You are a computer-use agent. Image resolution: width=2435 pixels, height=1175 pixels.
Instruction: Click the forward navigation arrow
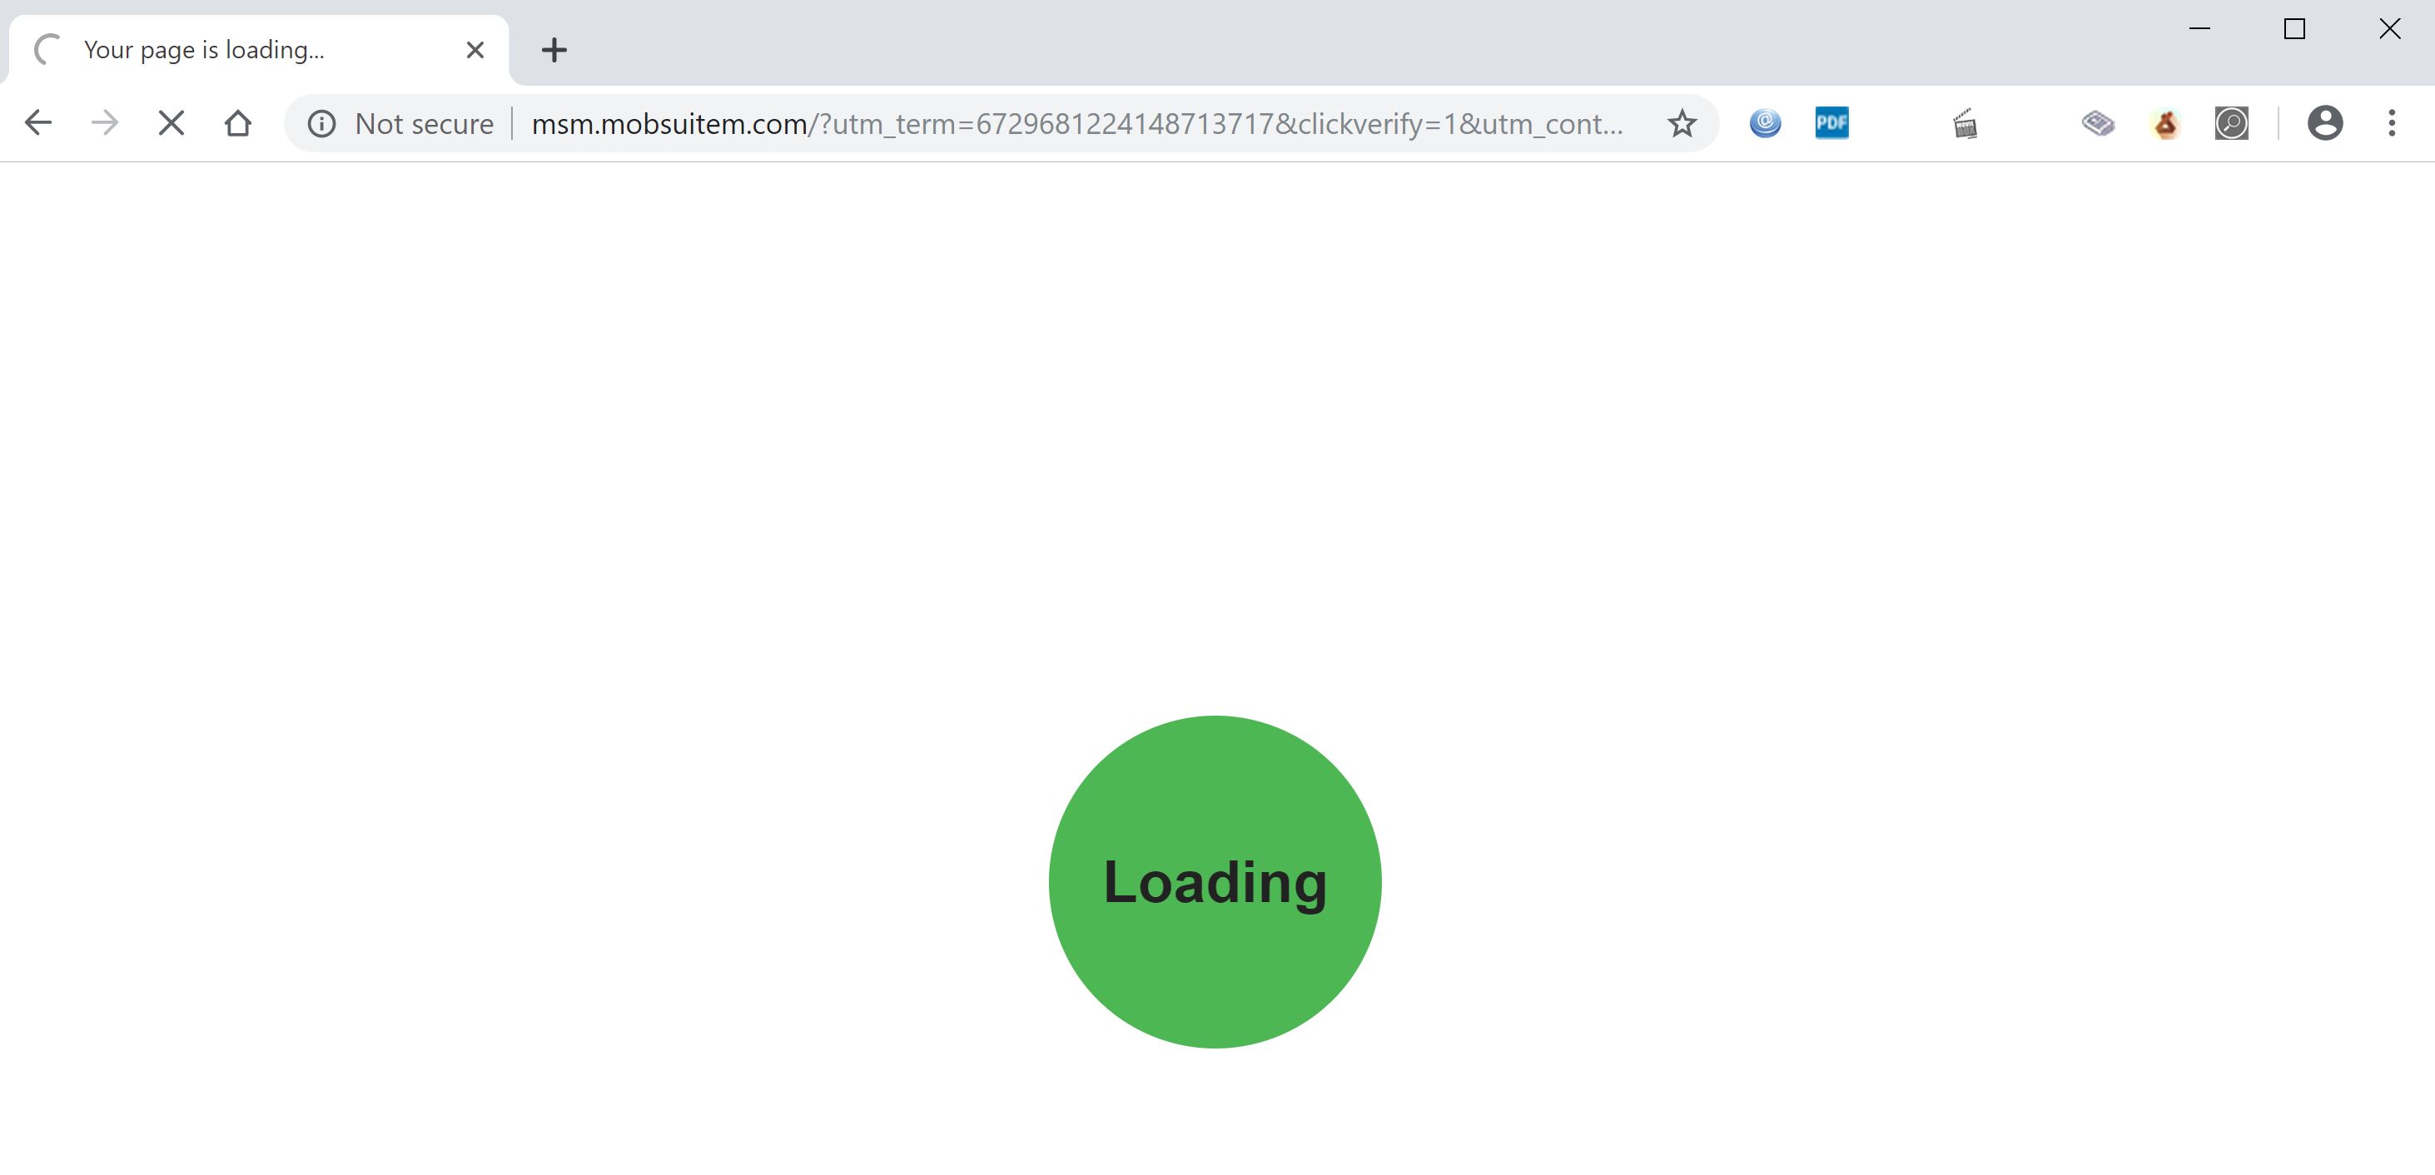point(102,122)
